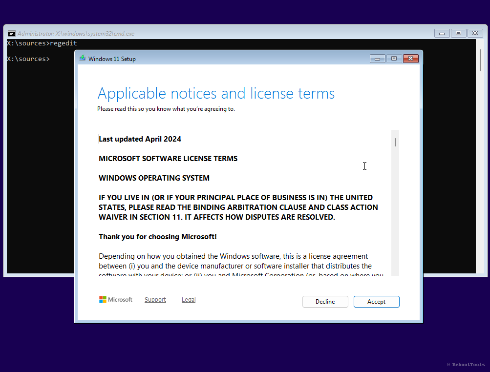Image resolution: width=490 pixels, height=372 pixels.
Task: Close the Windows 11 Setup dialog
Action: point(410,58)
